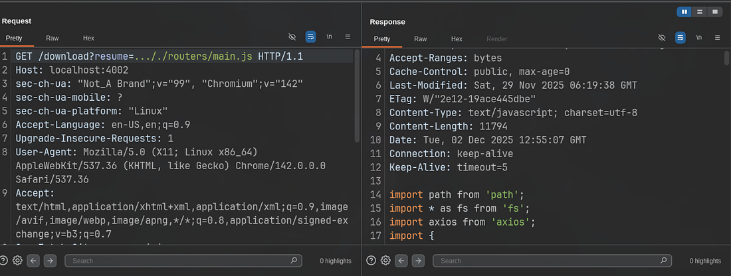
Task: Click the Request editor vertical scrollbar
Action: point(357,96)
